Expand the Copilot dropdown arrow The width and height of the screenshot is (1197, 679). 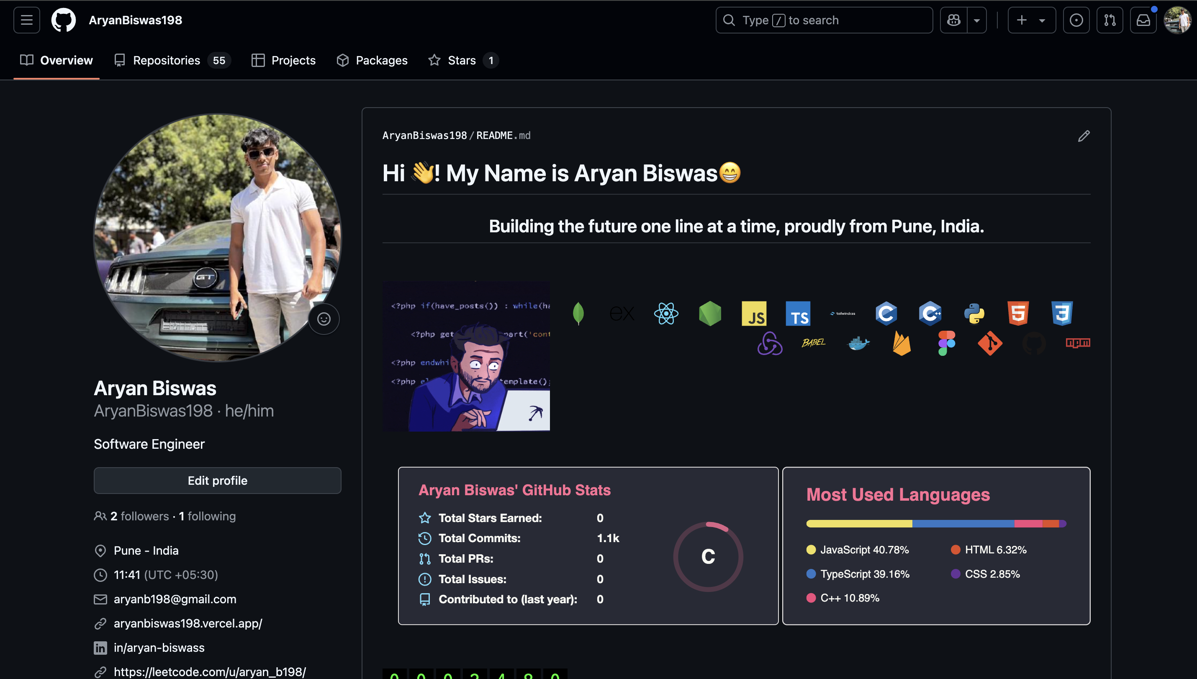(x=977, y=20)
